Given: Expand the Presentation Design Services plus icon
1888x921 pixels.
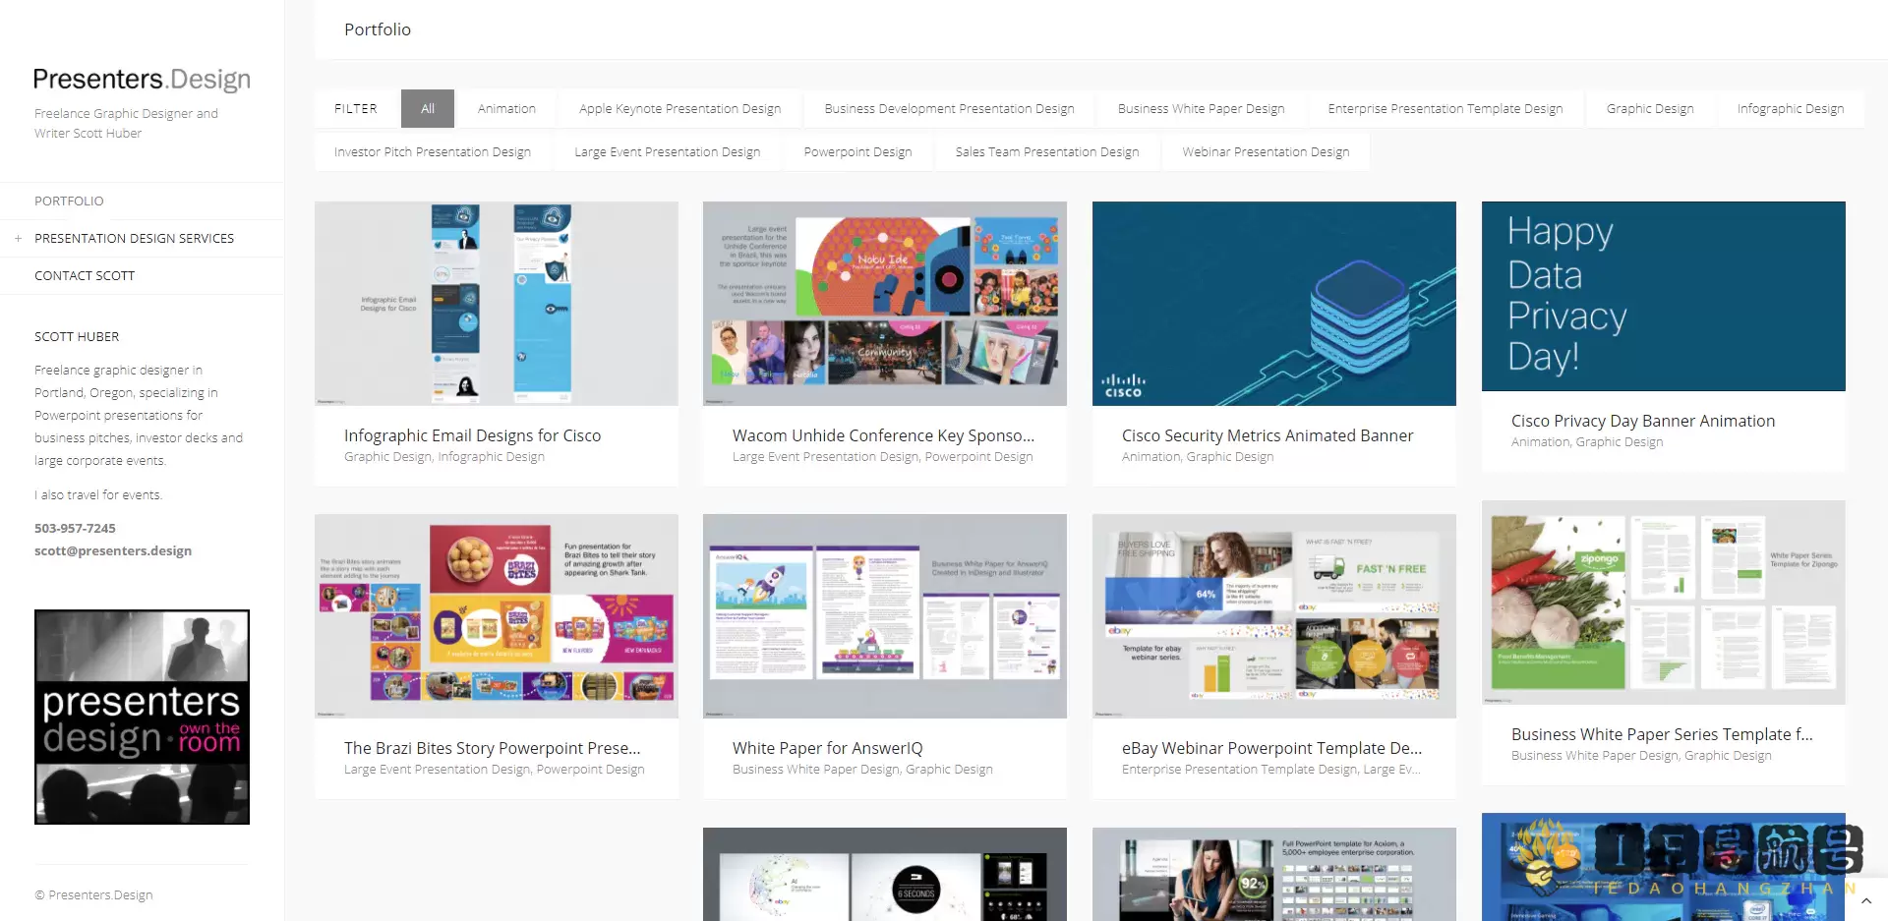Looking at the screenshot, I should tap(18, 238).
